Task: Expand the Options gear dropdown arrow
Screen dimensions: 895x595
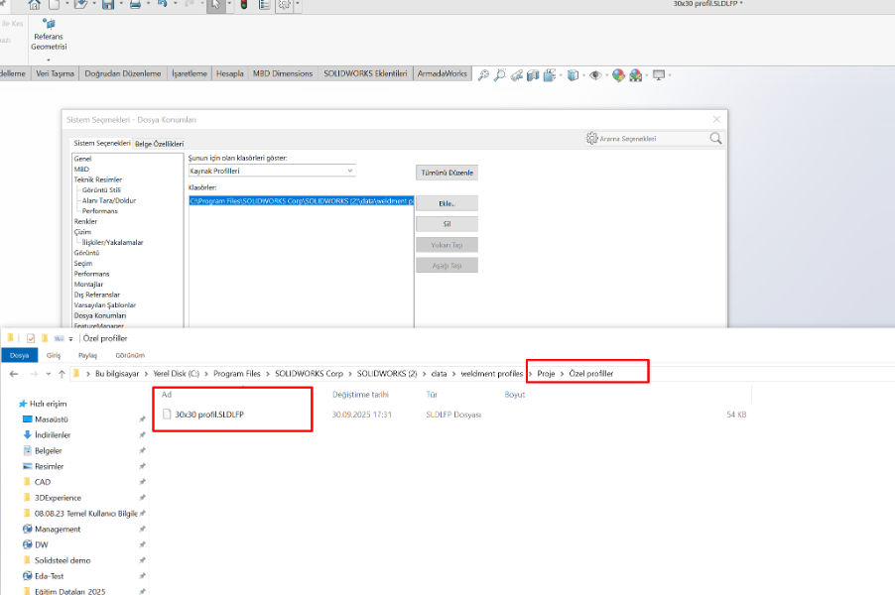Action: 298,4
